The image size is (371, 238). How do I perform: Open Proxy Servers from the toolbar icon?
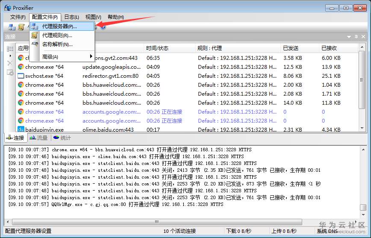(x=12, y=27)
